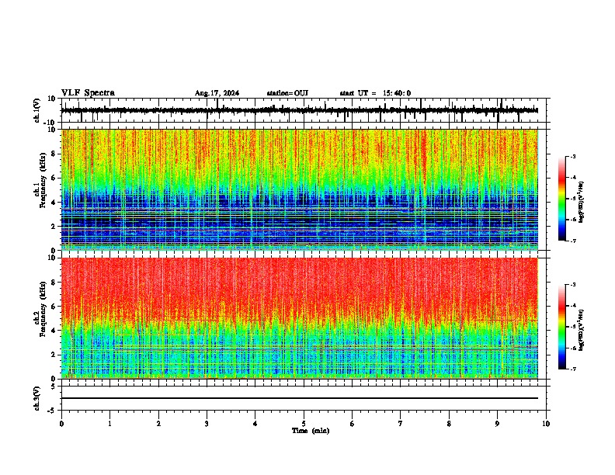Click the '-3' label atop ch.2 color scale
The image size is (615, 475).
[x=572, y=285]
